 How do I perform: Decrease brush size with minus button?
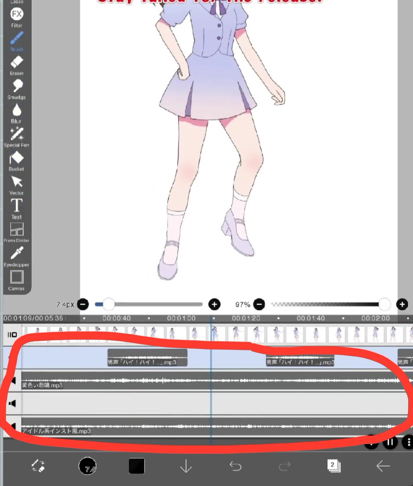pos(83,304)
